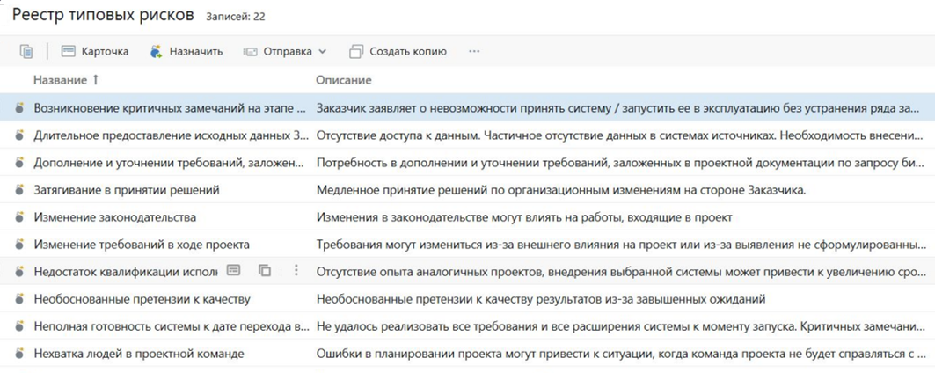Click description starting Потребность в дополнении

pos(622,164)
